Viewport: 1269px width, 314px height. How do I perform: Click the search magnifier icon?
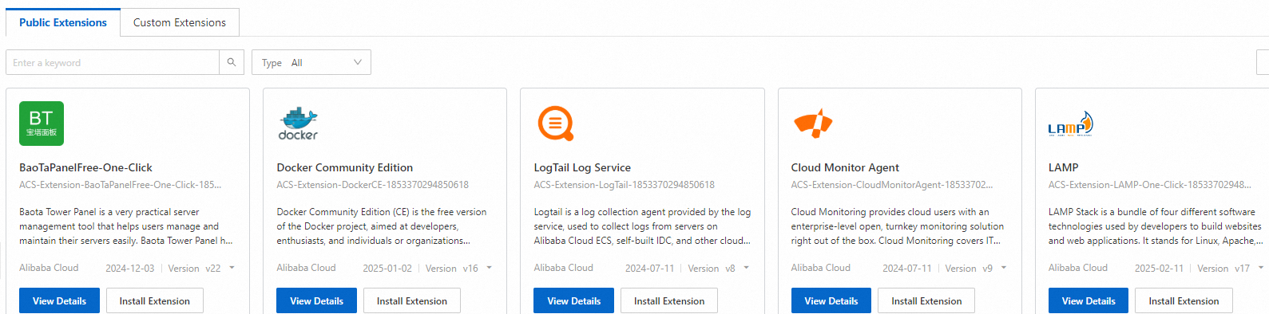pyautogui.click(x=232, y=62)
